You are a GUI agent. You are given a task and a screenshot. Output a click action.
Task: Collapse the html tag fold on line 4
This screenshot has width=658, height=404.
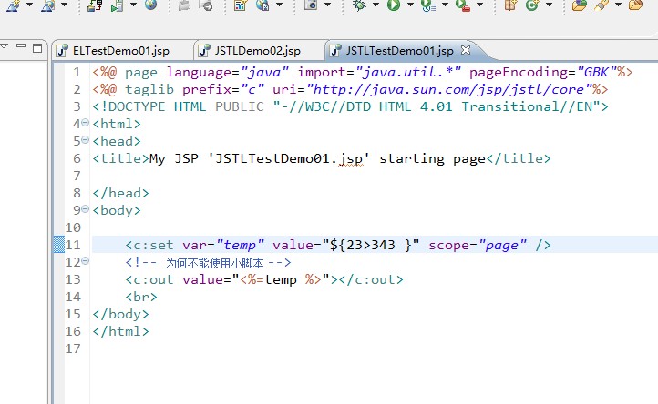point(85,124)
